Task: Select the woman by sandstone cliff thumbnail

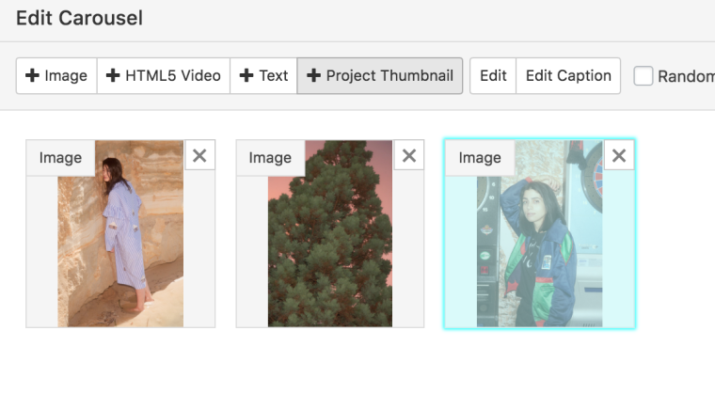Action: (120, 244)
